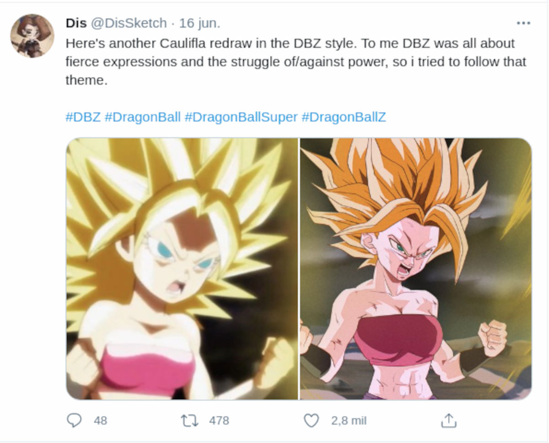Like the tweet with heart icon
The height and width of the screenshot is (443, 549).
click(x=311, y=420)
